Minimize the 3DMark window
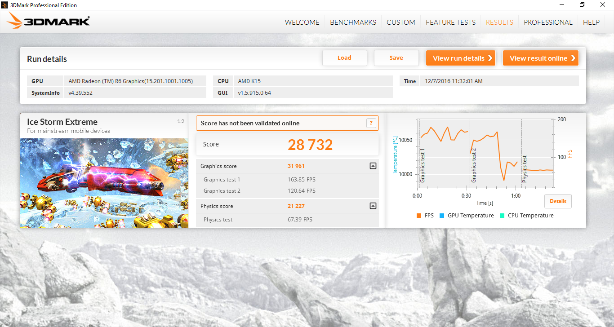Screen dimensions: 614x327 (x=562, y=5)
